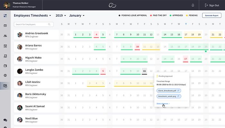Expand the Employees Timesheets dropdown
The width and height of the screenshot is (225, 128).
click(x=32, y=15)
